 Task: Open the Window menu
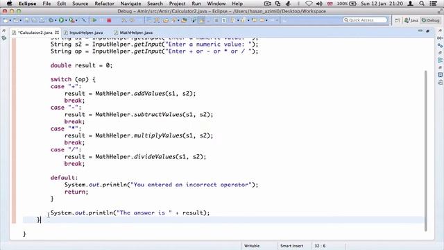click(x=216, y=3)
